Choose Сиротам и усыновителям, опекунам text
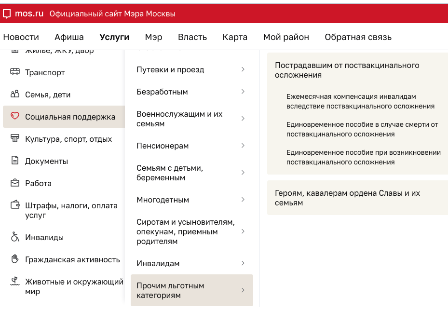 (186, 231)
